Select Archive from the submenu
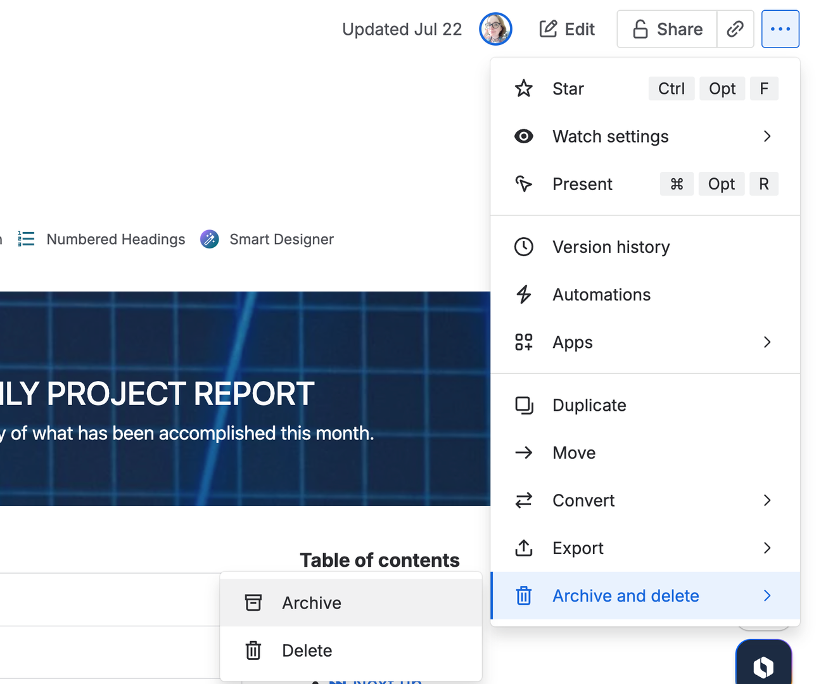This screenshot has width=821, height=684. coord(312,602)
